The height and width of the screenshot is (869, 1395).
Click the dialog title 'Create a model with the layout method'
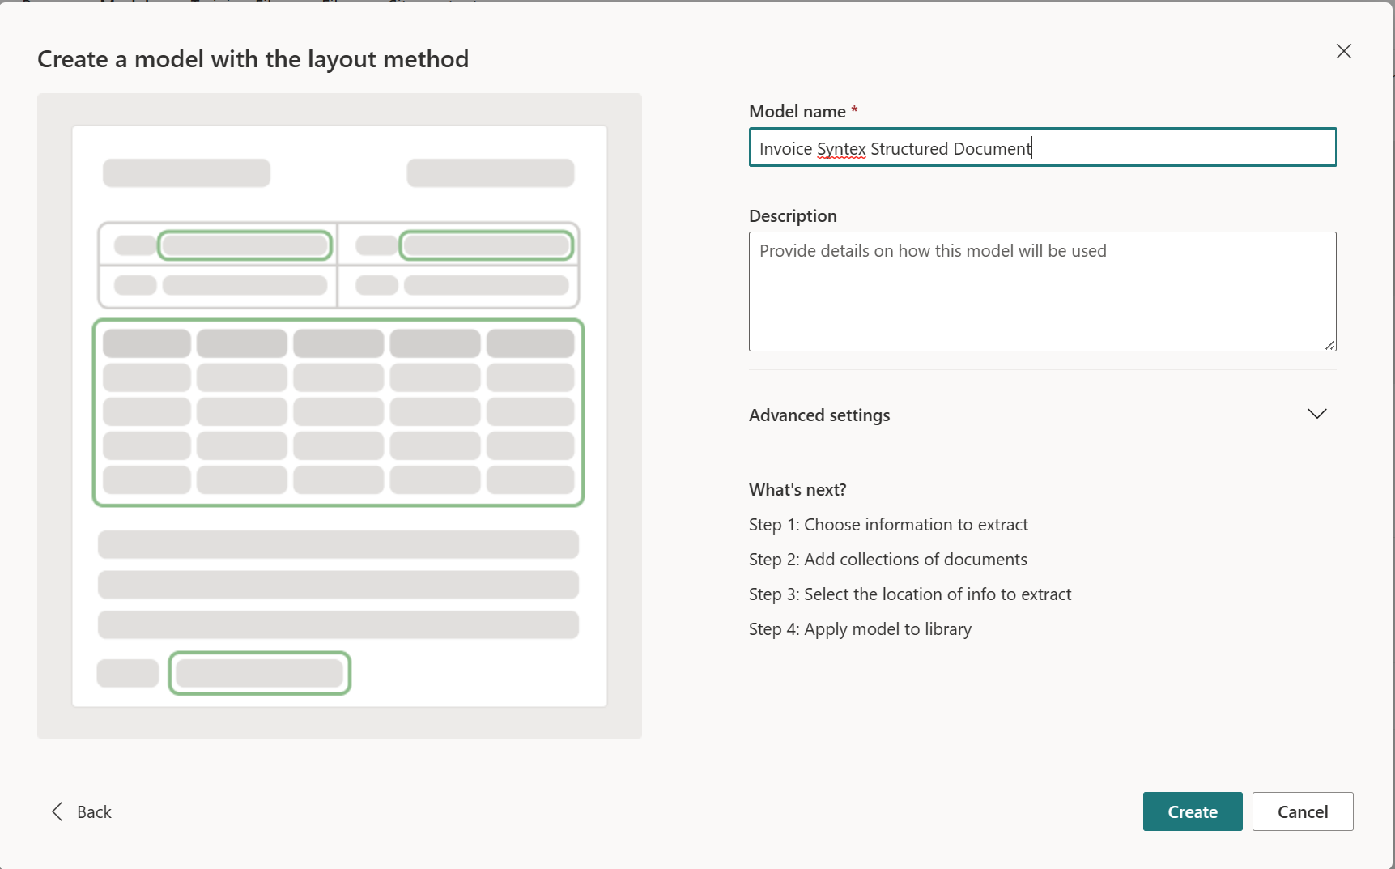[253, 59]
